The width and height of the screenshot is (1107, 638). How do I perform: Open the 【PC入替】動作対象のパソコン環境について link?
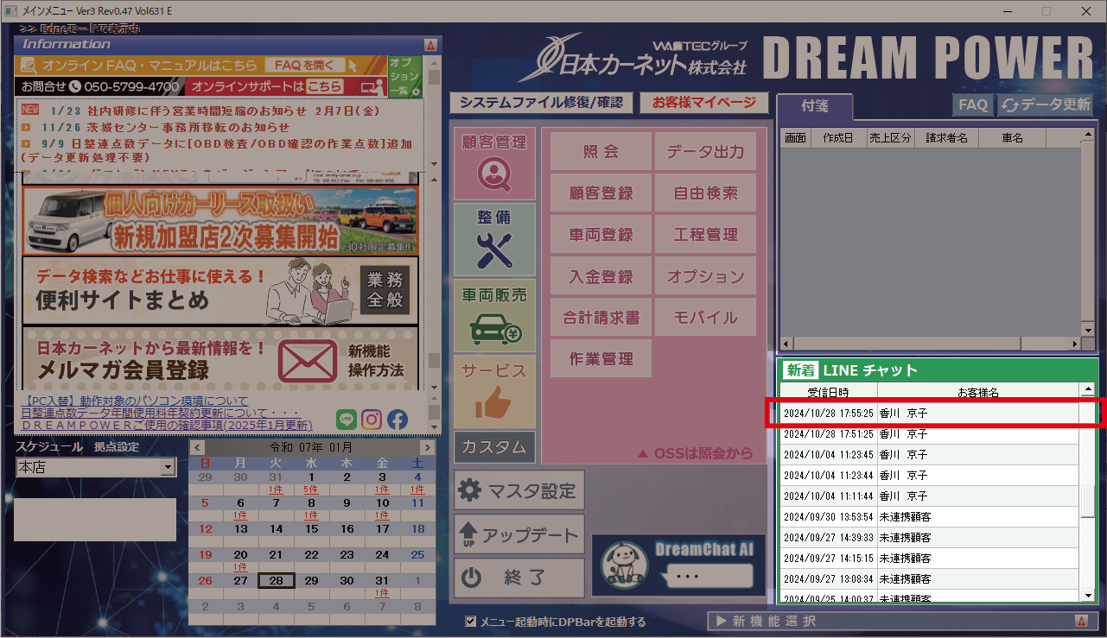(x=134, y=401)
